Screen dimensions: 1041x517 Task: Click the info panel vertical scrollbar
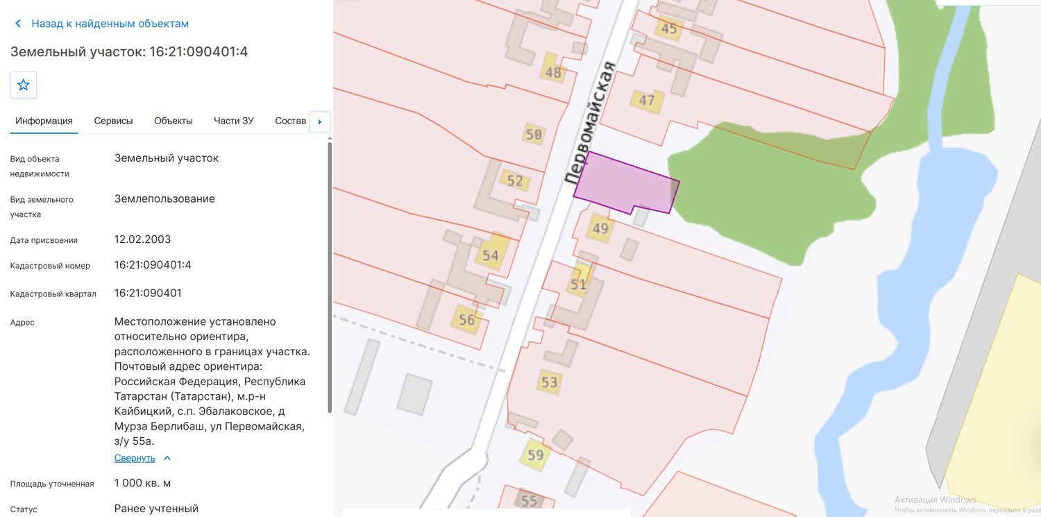click(x=330, y=278)
